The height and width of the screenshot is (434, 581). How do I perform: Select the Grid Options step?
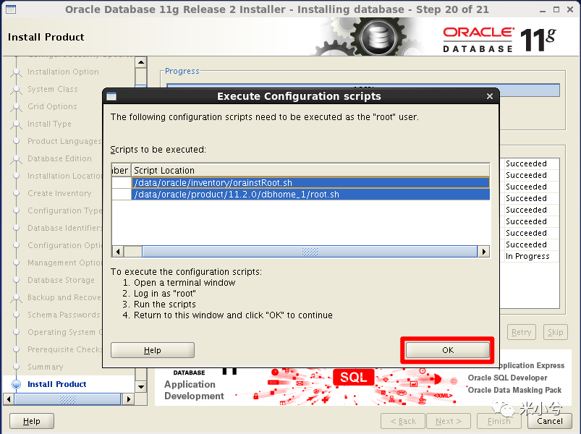52,106
